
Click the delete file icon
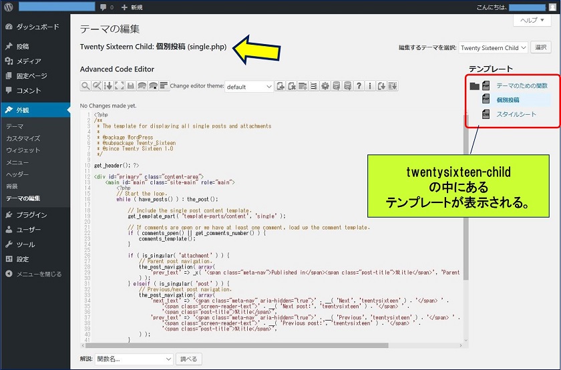[292, 86]
